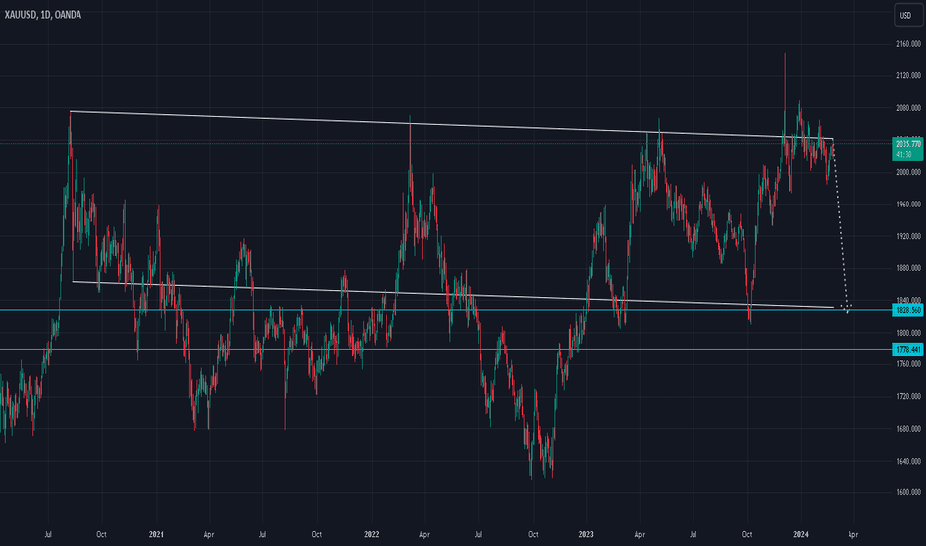Click the 2120.000 price axis label

(908, 75)
